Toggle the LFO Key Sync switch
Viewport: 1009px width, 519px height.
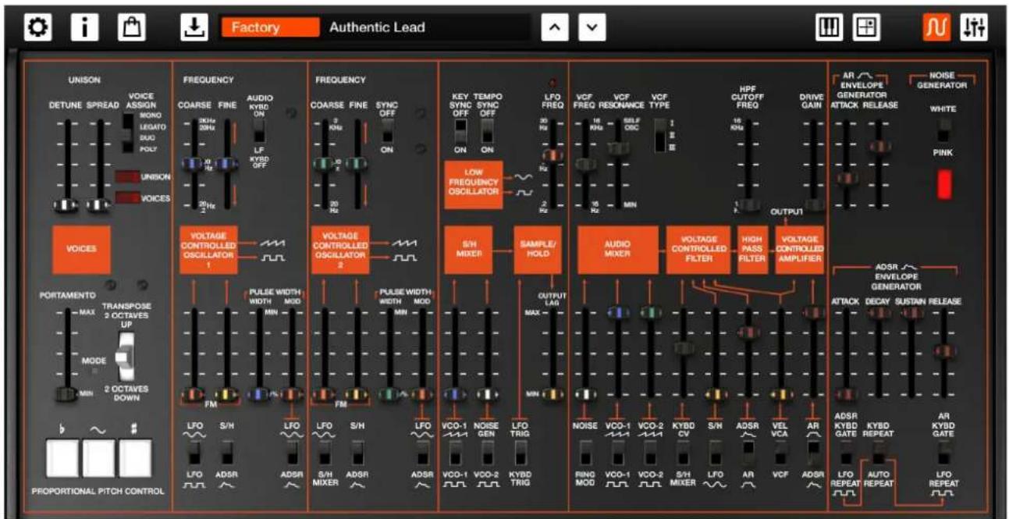[x=460, y=130]
